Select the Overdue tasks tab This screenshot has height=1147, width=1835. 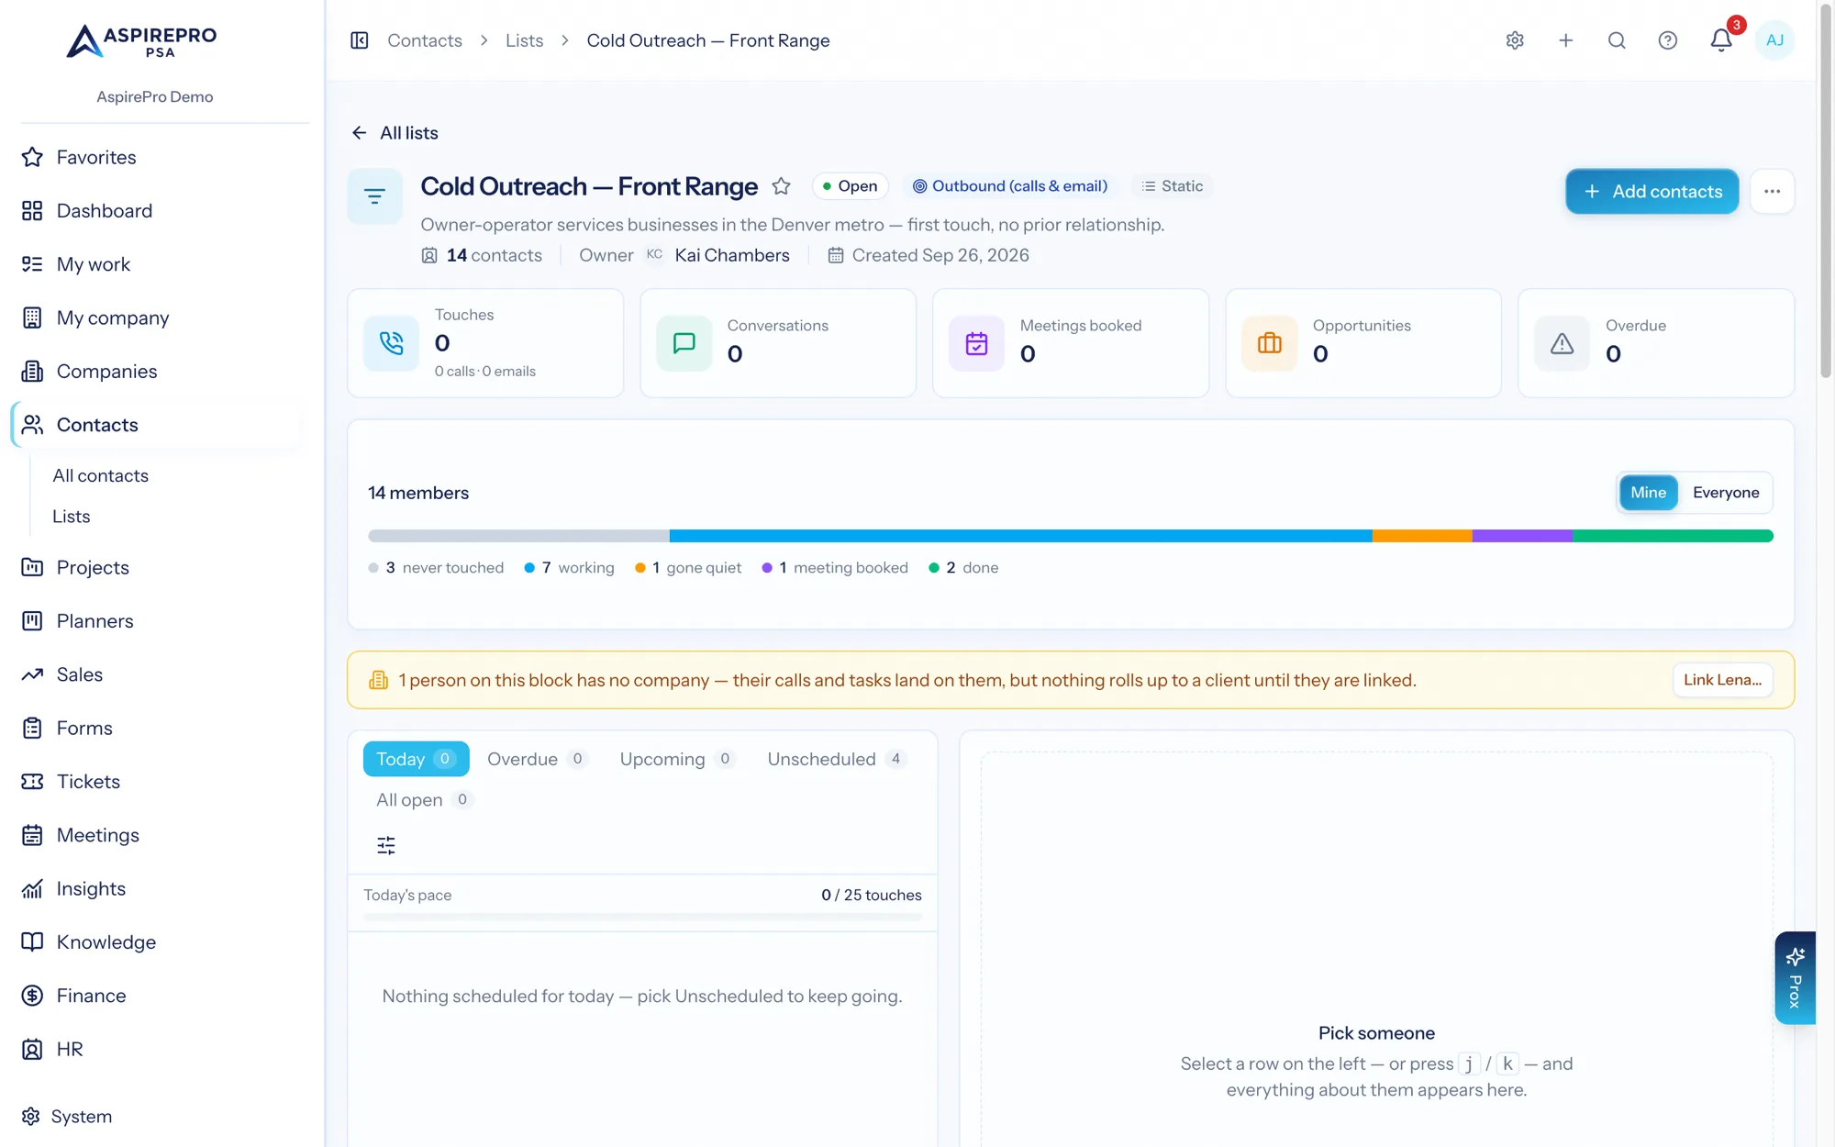[537, 759]
